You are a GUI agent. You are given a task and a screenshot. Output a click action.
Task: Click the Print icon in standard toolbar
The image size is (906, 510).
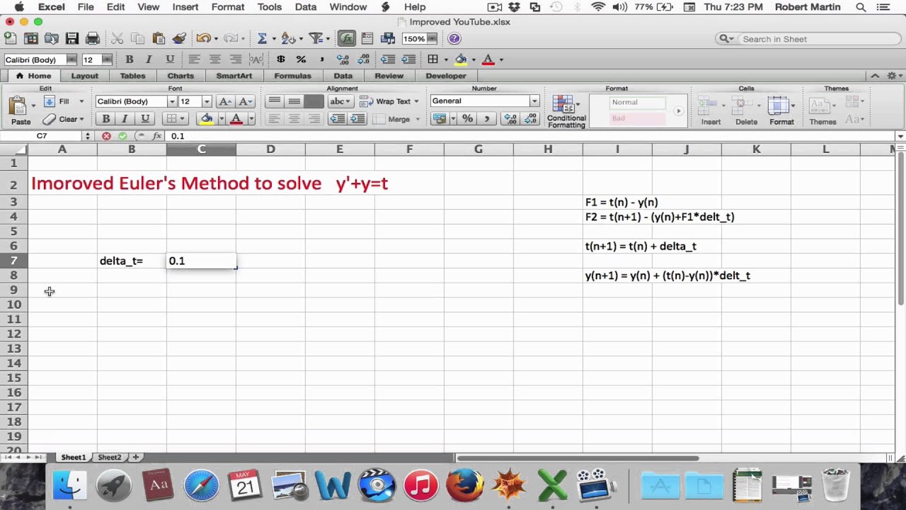92,38
